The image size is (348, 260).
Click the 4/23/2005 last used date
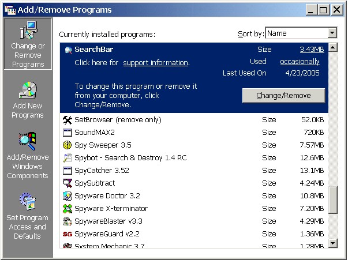pyautogui.click(x=302, y=73)
